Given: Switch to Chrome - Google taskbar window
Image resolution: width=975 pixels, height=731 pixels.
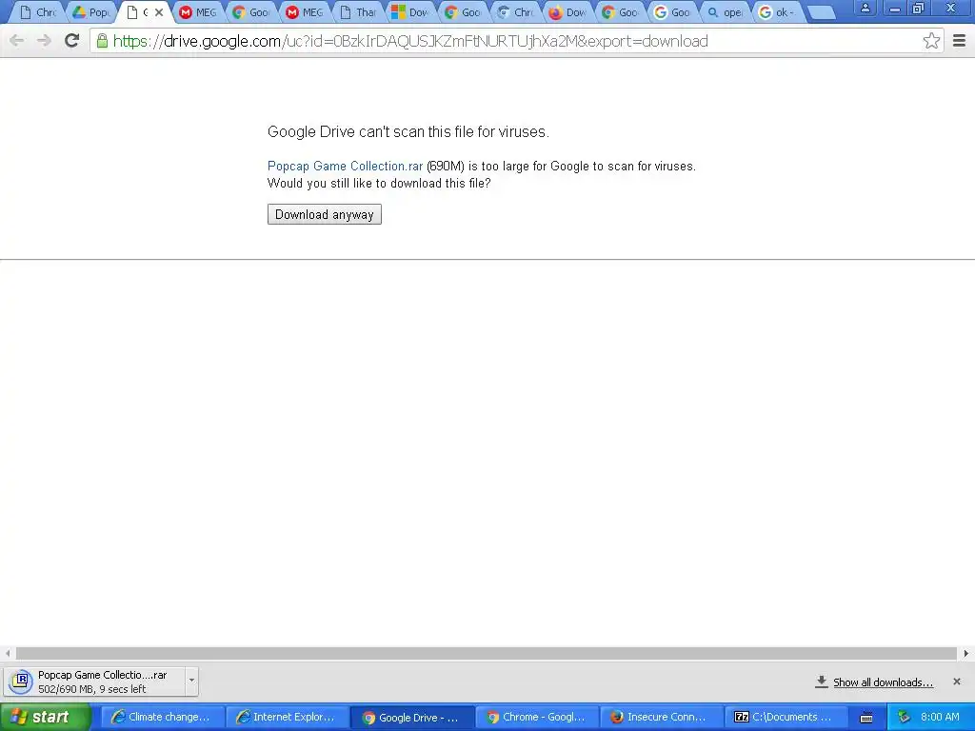Looking at the screenshot, I should click(537, 718).
